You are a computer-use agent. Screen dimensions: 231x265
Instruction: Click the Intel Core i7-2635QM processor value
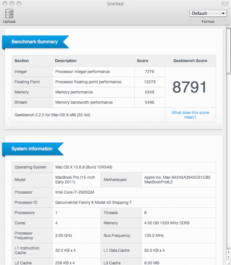(x=75, y=192)
